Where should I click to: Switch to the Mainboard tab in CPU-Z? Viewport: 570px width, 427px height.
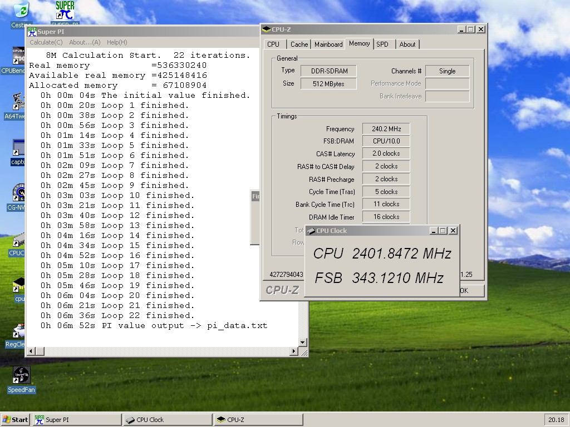tap(328, 44)
